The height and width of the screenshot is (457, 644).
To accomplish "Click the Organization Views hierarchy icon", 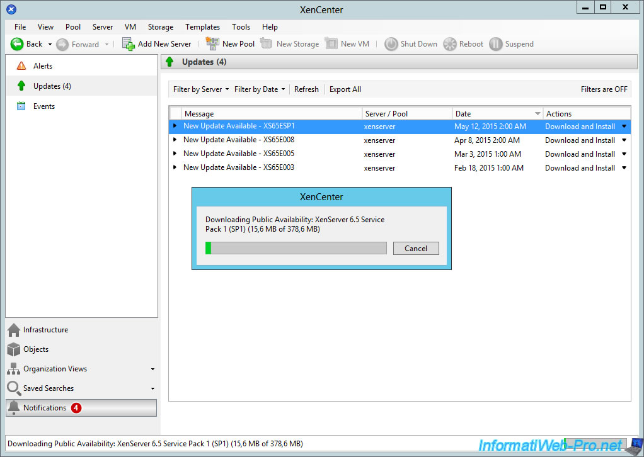I will pyautogui.click(x=14, y=369).
